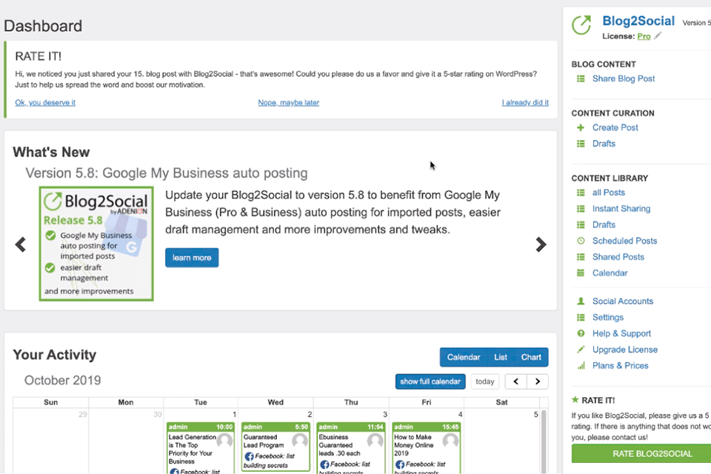Click the learn more button
The image size is (711, 474).
(x=192, y=258)
